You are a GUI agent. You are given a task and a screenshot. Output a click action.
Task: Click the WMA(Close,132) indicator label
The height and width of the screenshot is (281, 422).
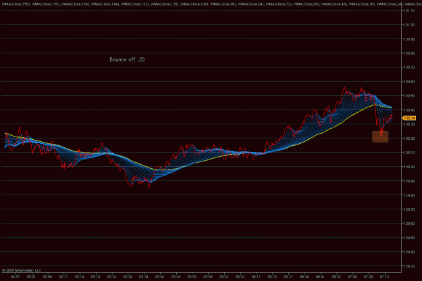(135, 4)
